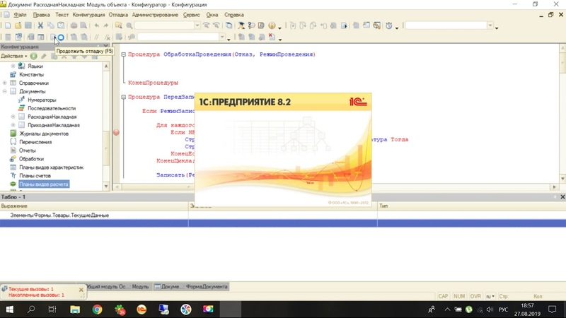Viewport: 566px width, 318px height.
Task: Select Планы видов расчета tree item
Action: coord(44,184)
